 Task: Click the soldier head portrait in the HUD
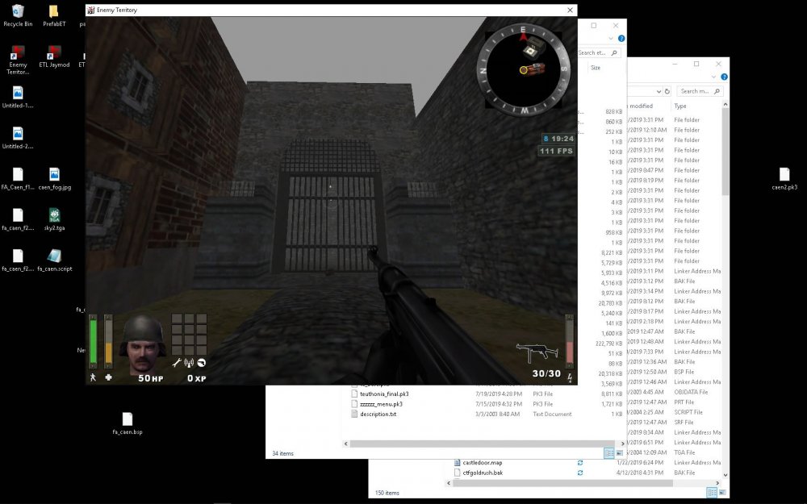click(x=143, y=344)
